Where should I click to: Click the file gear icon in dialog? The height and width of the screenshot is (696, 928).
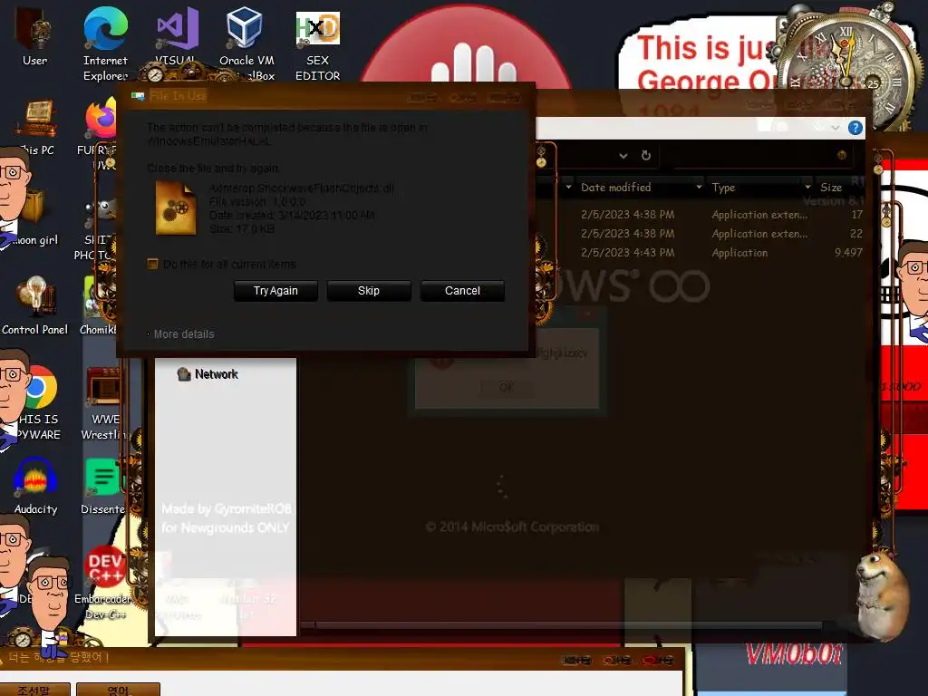pos(176,208)
